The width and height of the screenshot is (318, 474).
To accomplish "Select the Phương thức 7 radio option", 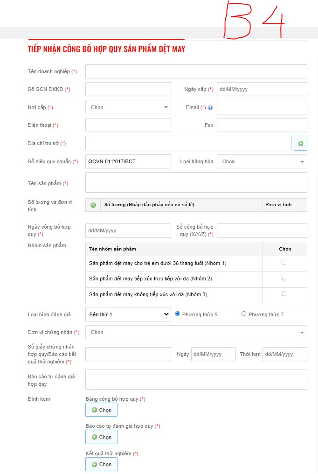I will tap(244, 314).
